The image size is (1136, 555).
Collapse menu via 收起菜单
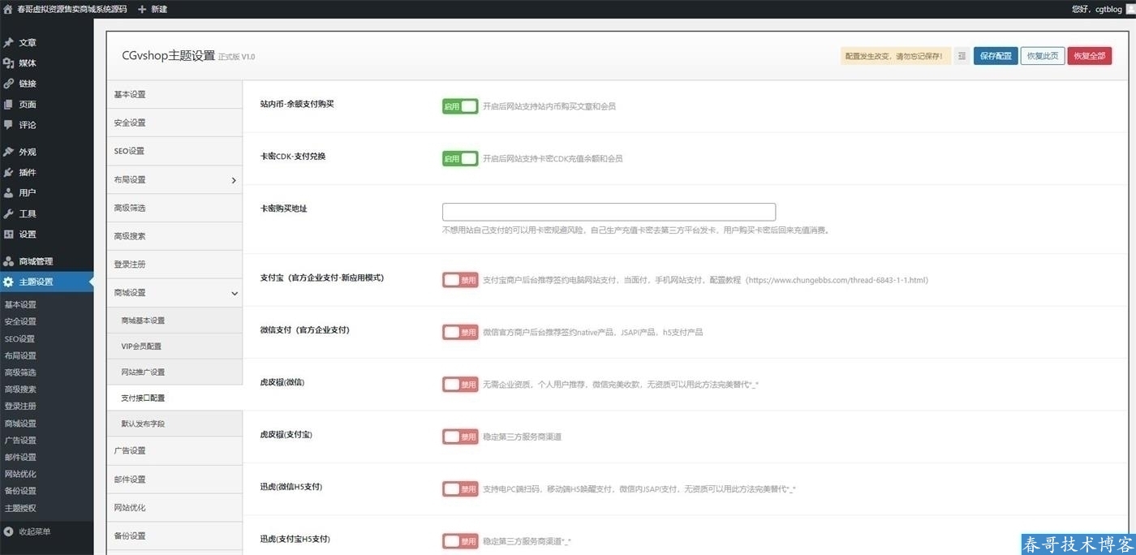34,531
